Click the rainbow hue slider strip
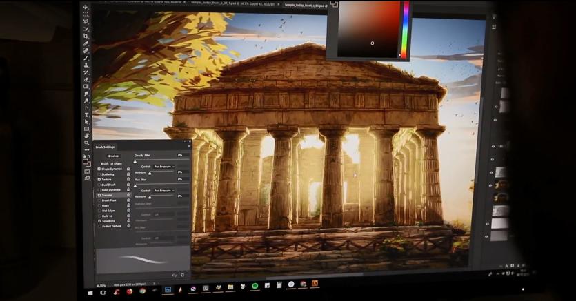The width and height of the screenshot is (576, 301). coord(406,30)
